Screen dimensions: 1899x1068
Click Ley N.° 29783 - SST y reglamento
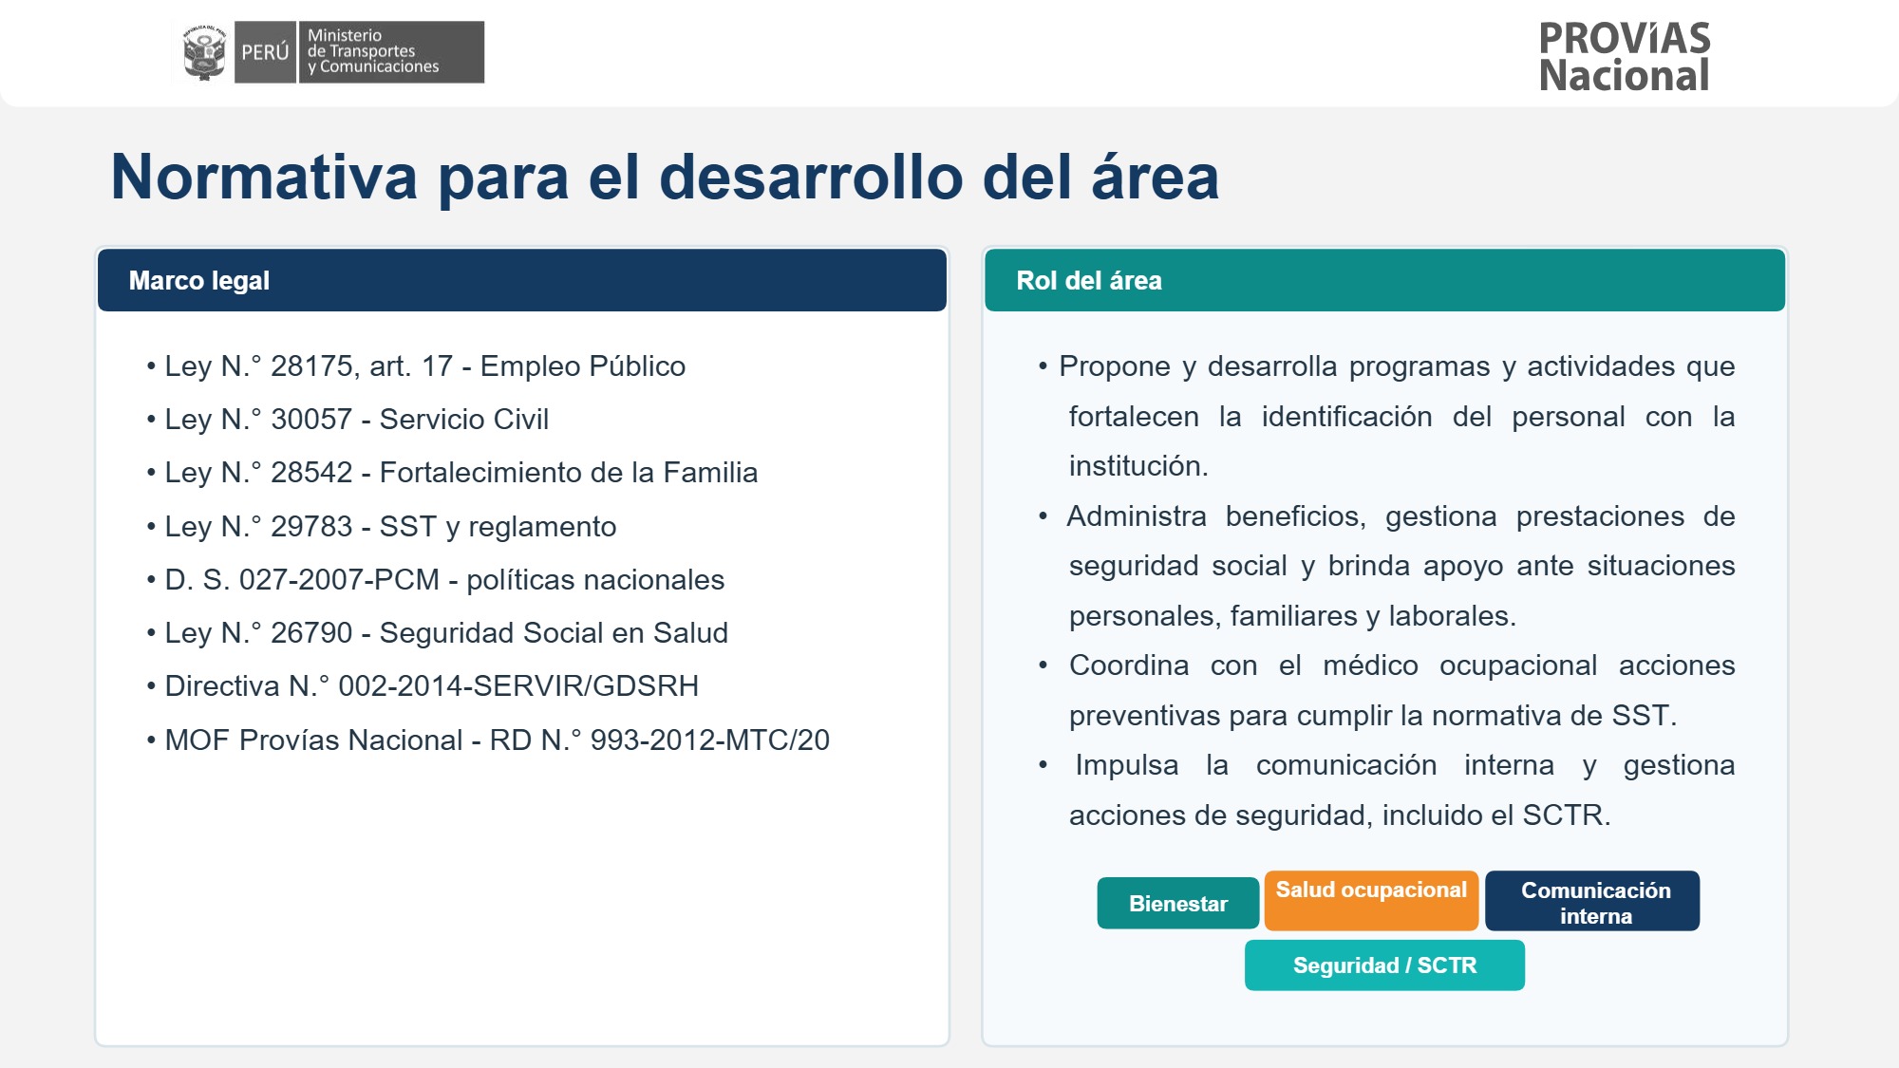pyautogui.click(x=381, y=526)
